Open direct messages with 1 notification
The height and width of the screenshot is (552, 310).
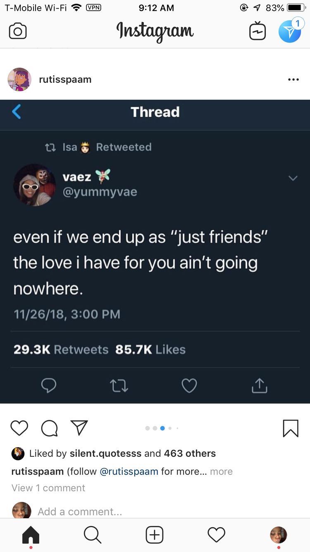click(290, 30)
